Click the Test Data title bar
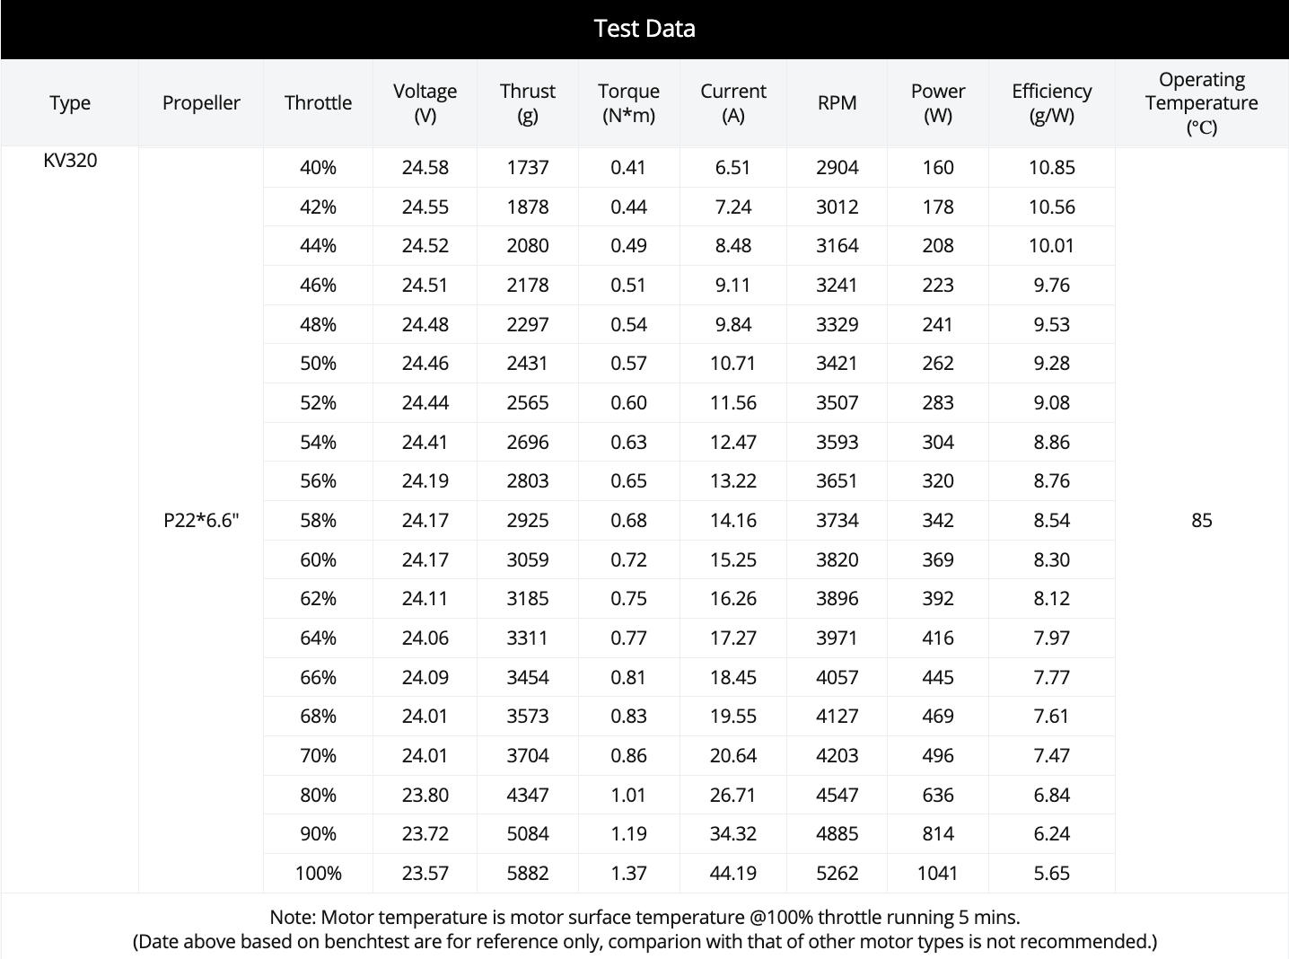This screenshot has height=959, width=1289. point(644,29)
